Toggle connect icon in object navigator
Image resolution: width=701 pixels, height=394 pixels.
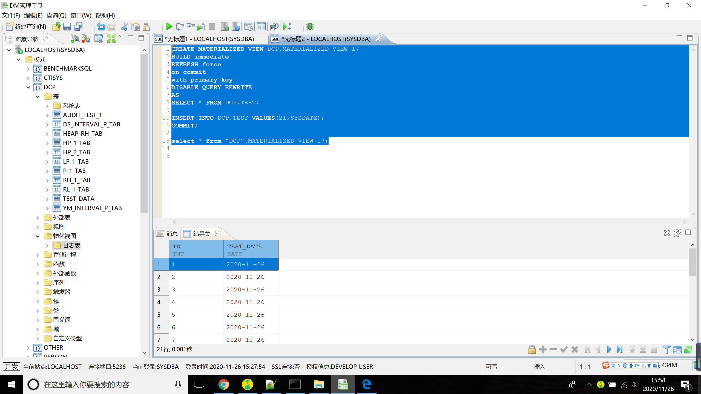(x=75, y=39)
